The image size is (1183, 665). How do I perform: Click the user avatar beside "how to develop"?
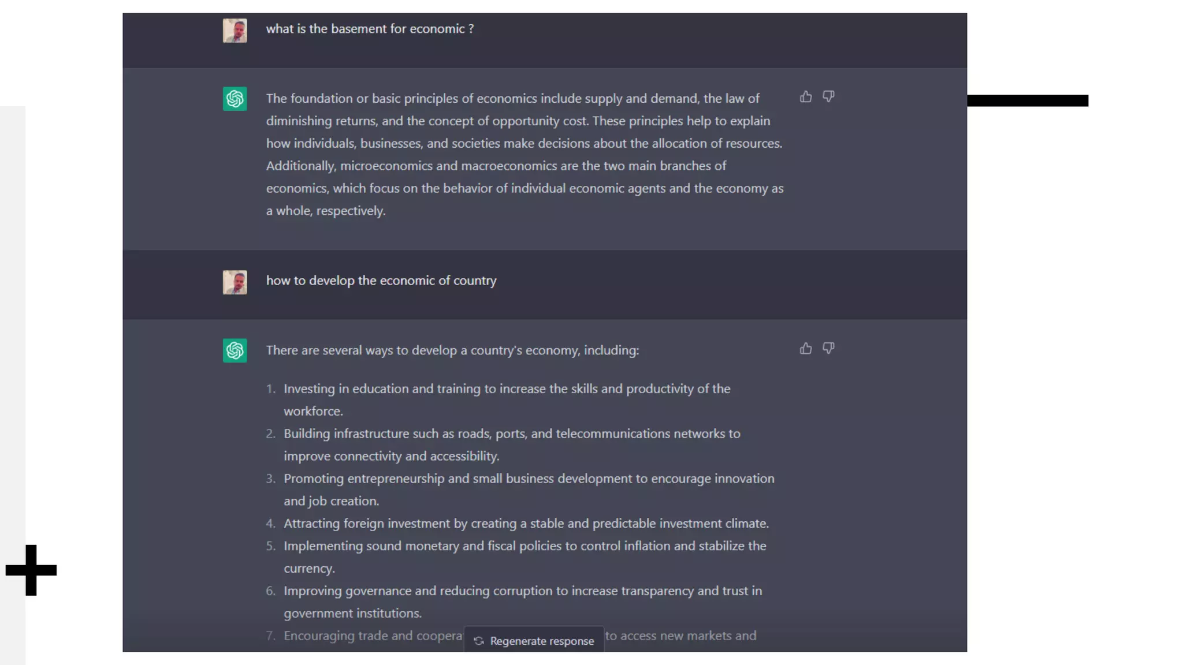(235, 282)
